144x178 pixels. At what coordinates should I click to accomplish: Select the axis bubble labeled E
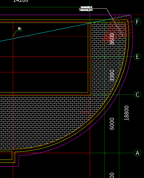click(138, 57)
